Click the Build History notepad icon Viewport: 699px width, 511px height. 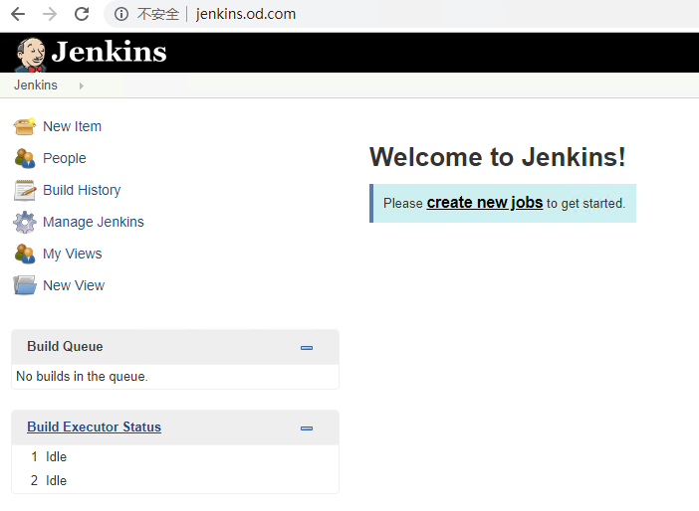25,190
